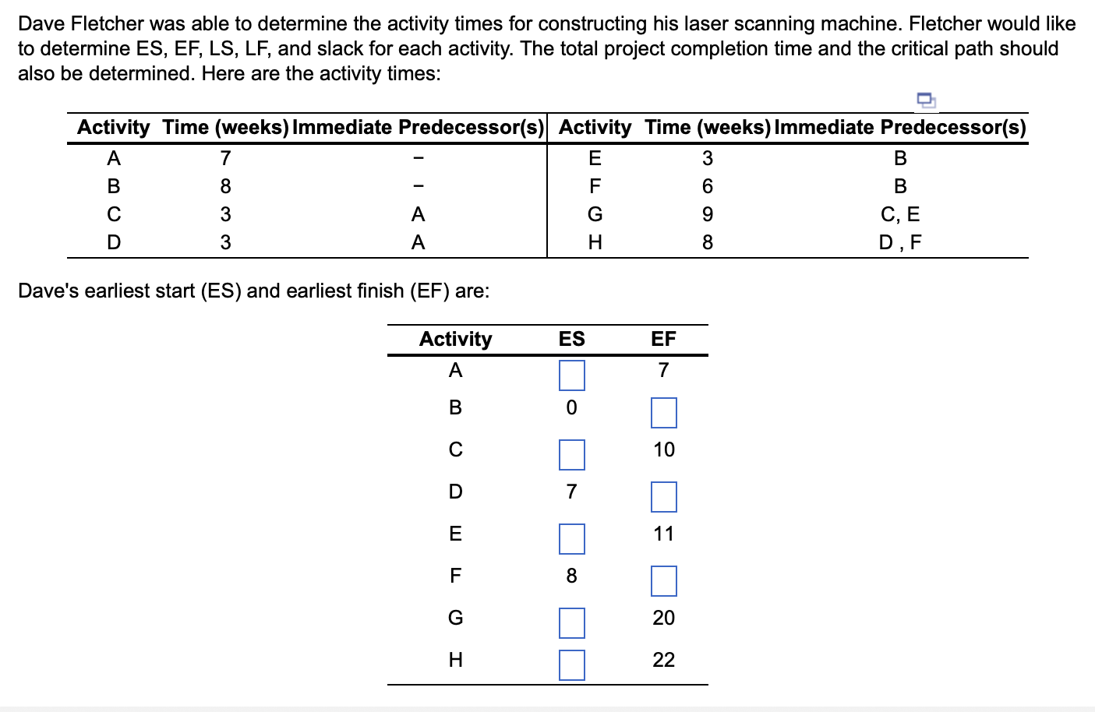This screenshot has height=712, width=1095.
Task: Click the EF column header
Action: point(663,339)
